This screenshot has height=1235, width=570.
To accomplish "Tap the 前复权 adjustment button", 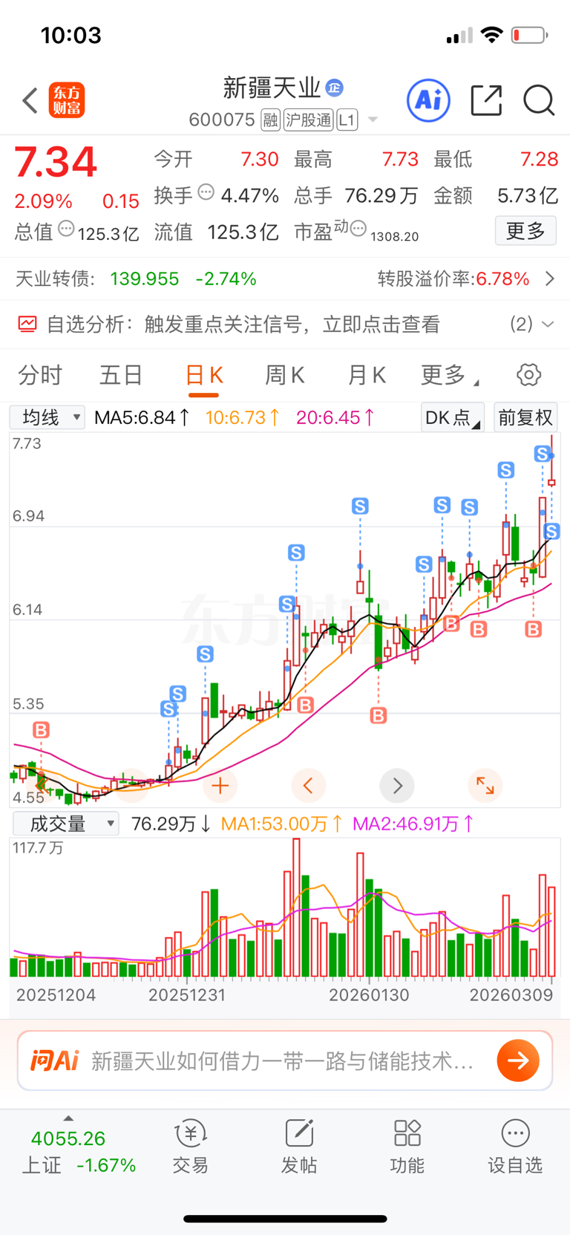I will (525, 417).
